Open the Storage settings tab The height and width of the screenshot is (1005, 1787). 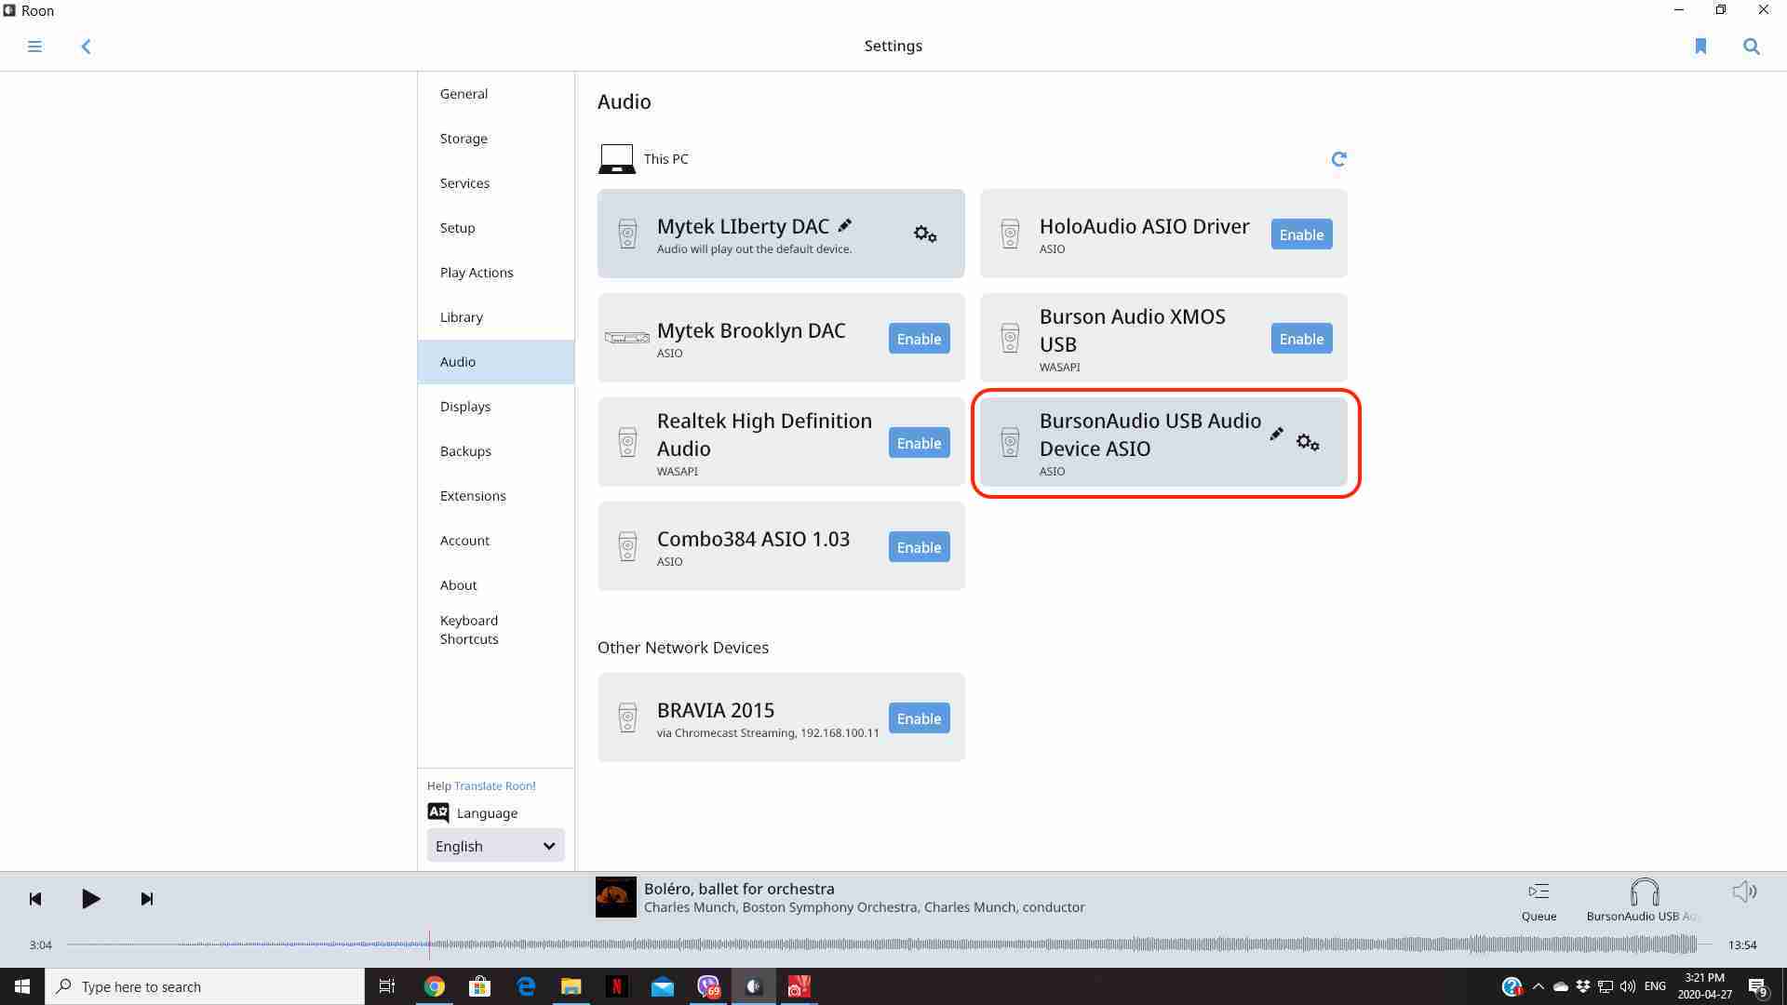coord(496,139)
